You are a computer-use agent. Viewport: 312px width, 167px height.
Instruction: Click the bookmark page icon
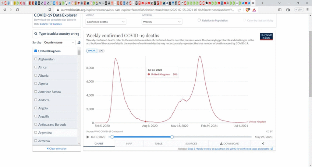(x=50, y=10)
